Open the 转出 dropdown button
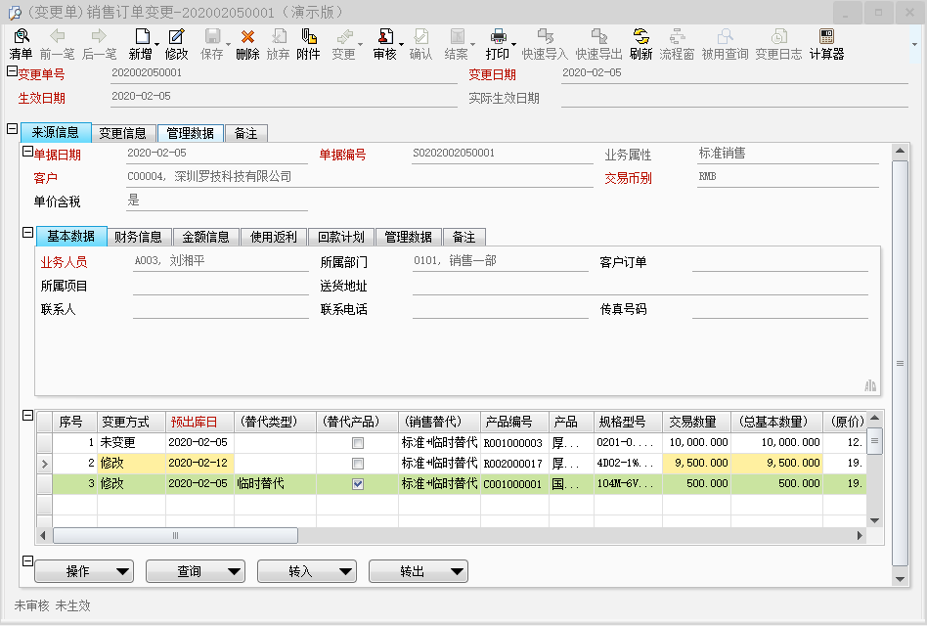The height and width of the screenshot is (626, 927). click(x=419, y=571)
